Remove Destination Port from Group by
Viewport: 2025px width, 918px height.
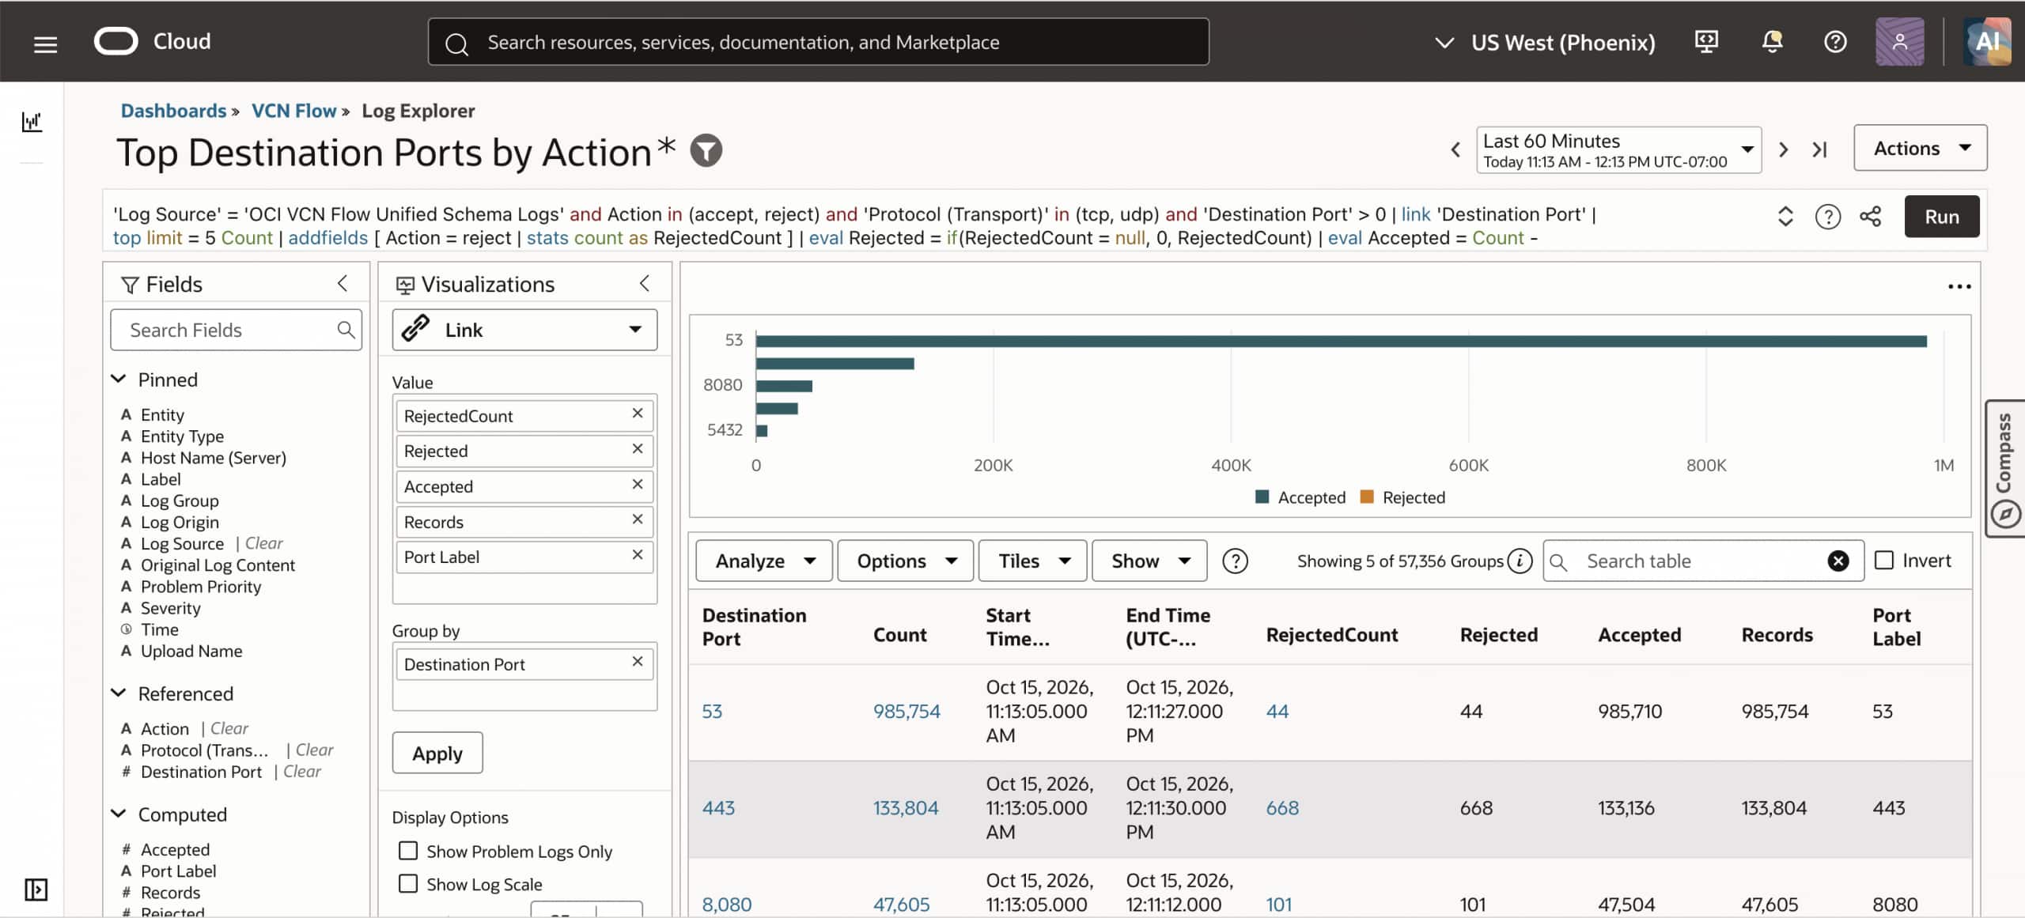[x=638, y=662]
